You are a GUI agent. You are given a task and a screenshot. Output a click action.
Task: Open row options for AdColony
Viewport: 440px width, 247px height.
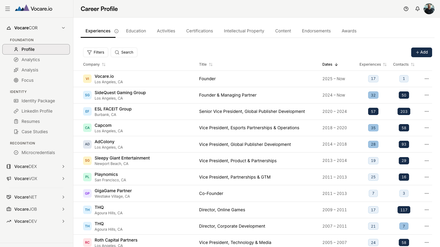pyautogui.click(x=427, y=144)
